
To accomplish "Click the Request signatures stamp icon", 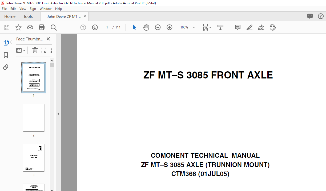I will (x=273, y=27).
